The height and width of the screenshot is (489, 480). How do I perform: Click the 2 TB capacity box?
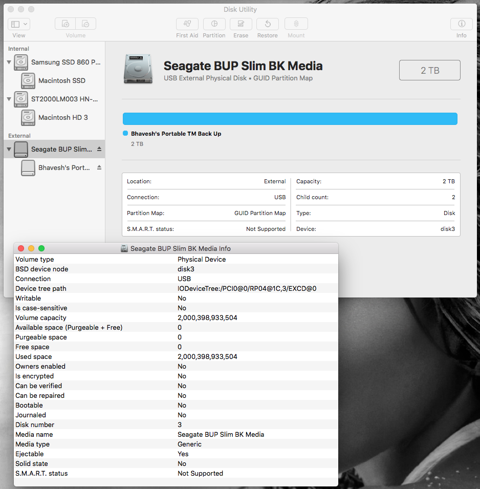[x=429, y=70]
